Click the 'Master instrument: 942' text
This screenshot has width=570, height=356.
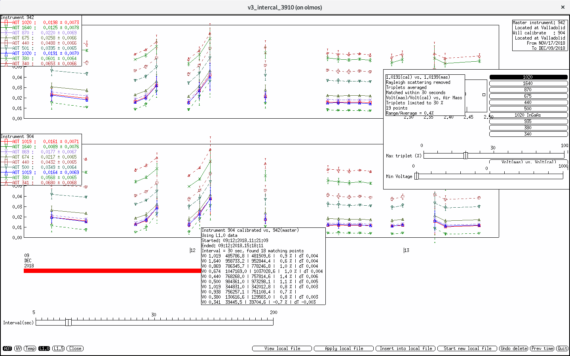539,23
